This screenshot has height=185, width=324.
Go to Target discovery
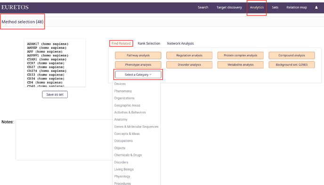click(229, 8)
